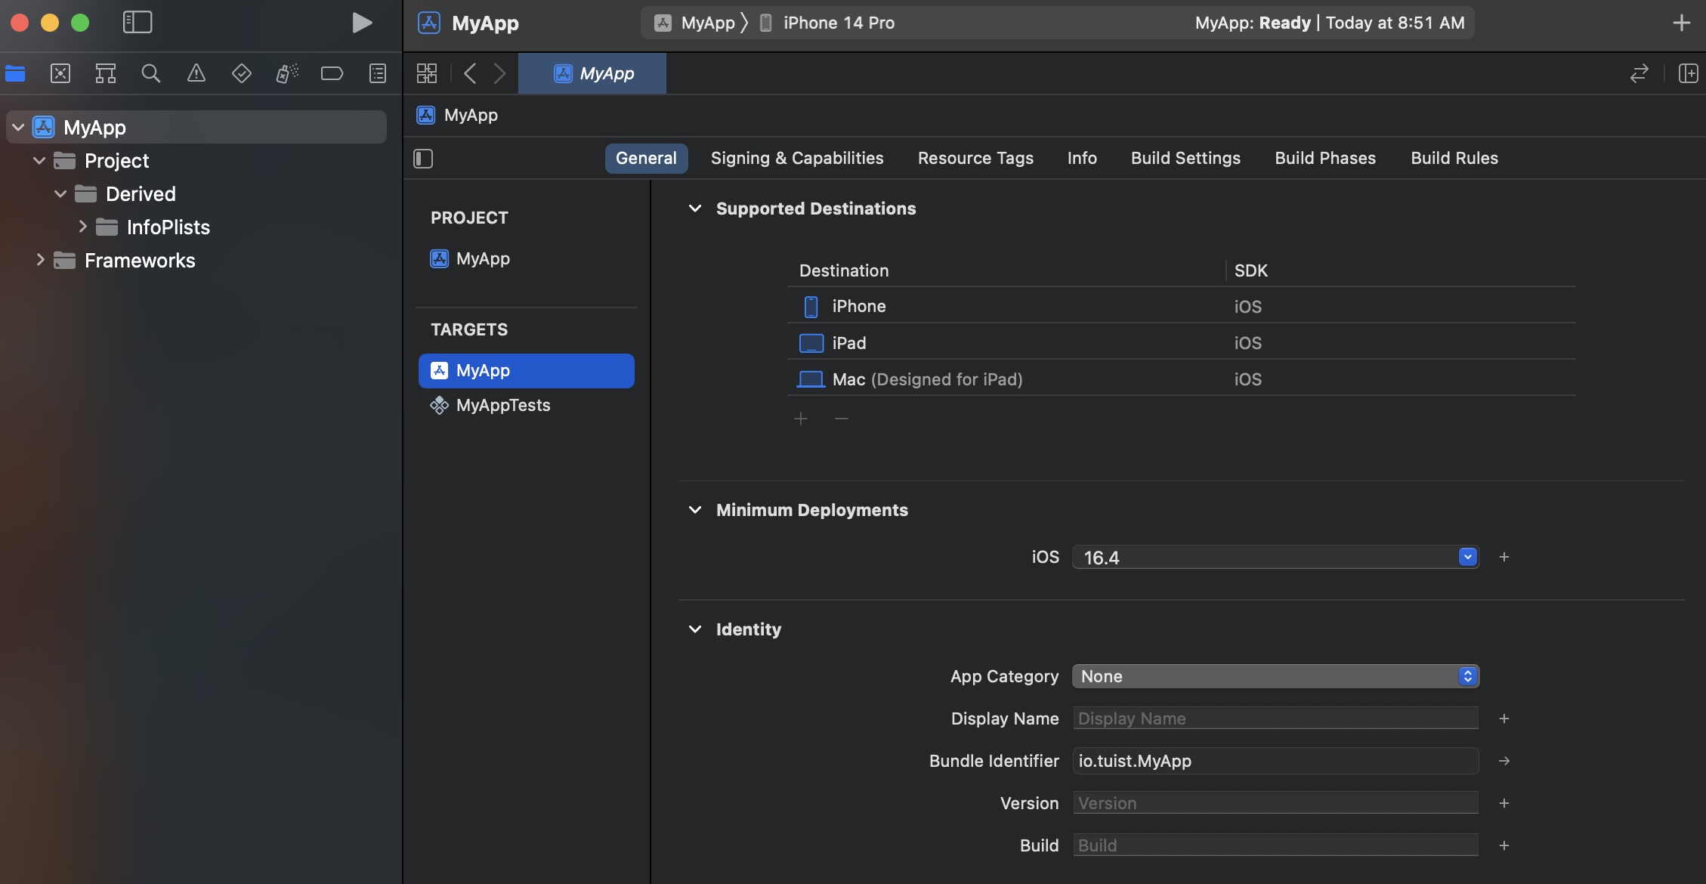The height and width of the screenshot is (884, 1706).
Task: Open the symbol navigator icon
Action: (106, 73)
